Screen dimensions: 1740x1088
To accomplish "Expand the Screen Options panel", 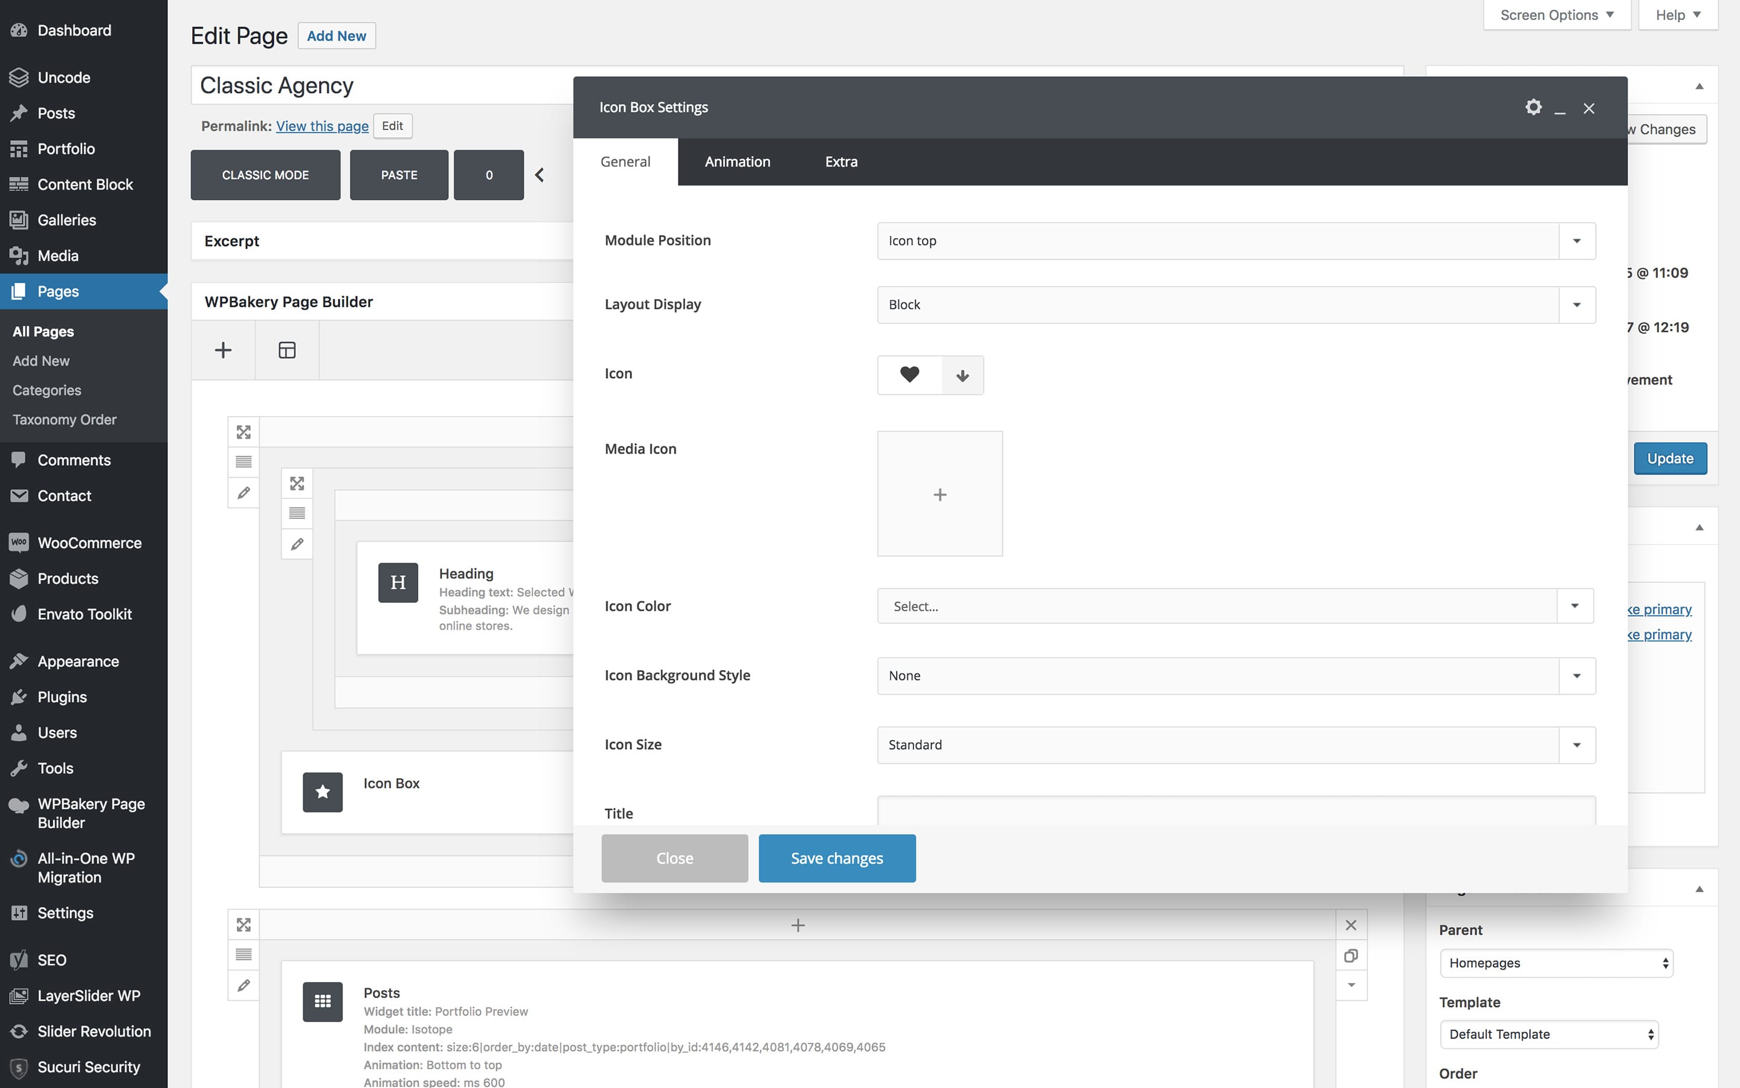I will [1556, 15].
